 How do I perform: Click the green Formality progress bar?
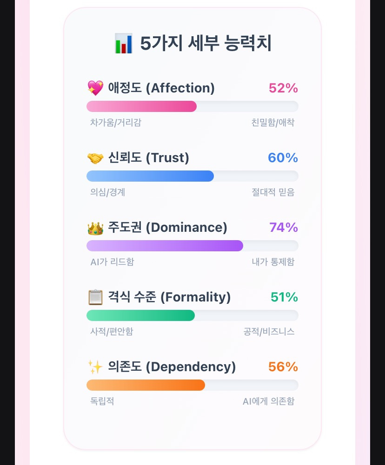[140, 315]
